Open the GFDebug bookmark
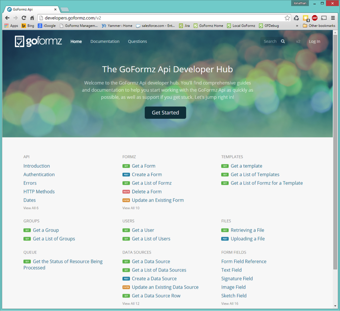 (x=269, y=25)
